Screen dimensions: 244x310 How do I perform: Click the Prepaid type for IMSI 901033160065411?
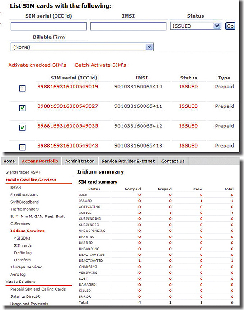[225, 106]
